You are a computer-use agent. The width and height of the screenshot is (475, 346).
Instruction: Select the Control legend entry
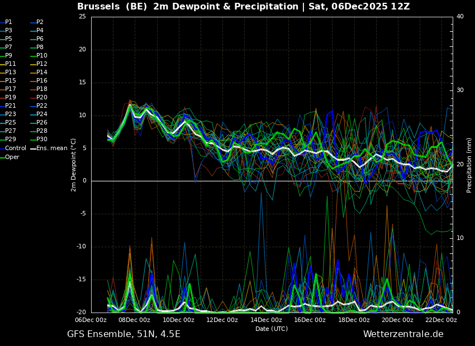15,148
